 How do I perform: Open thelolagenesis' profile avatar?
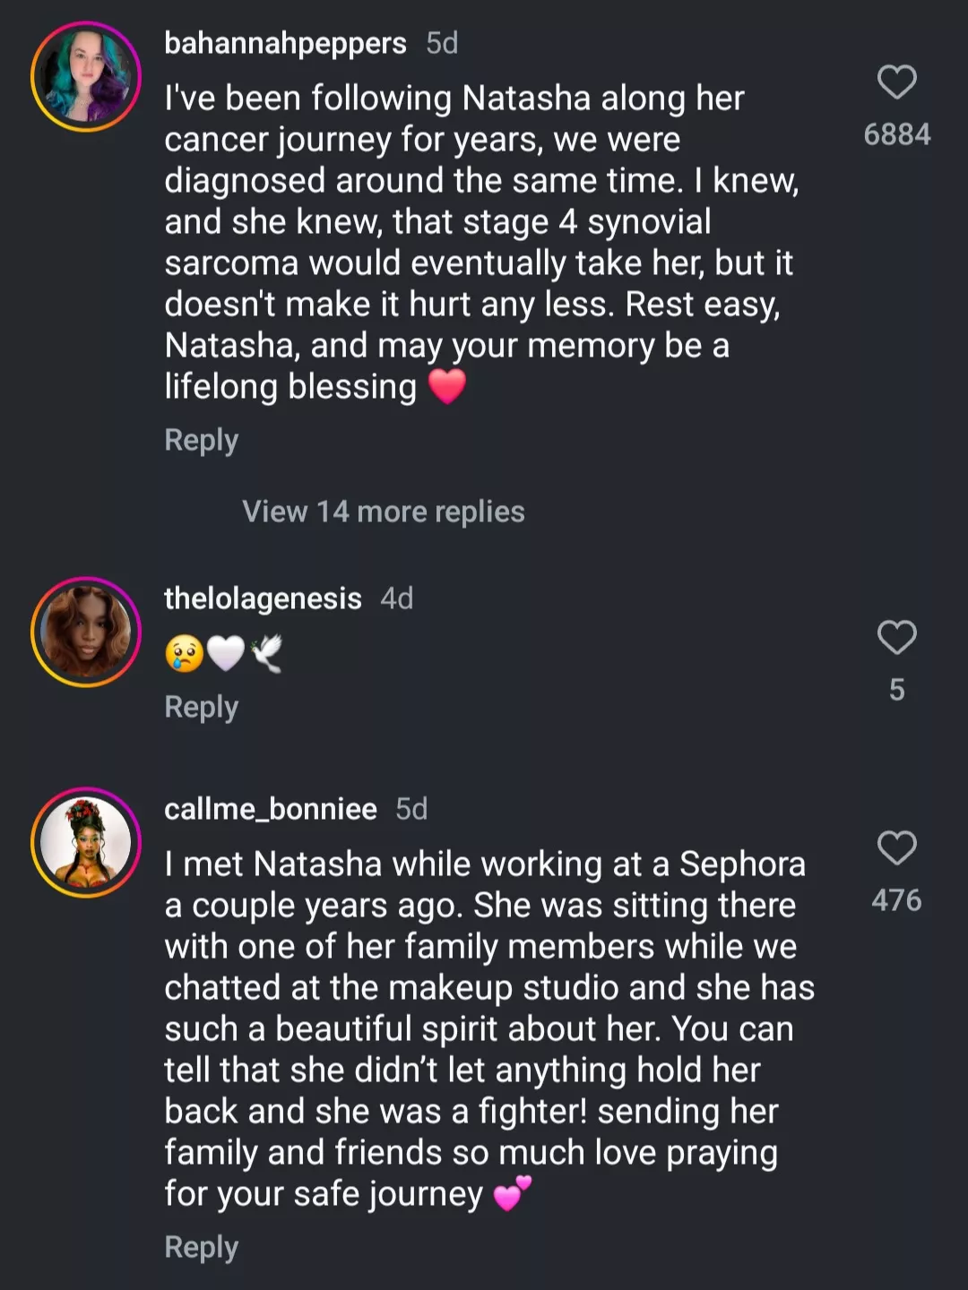pyautogui.click(x=86, y=632)
